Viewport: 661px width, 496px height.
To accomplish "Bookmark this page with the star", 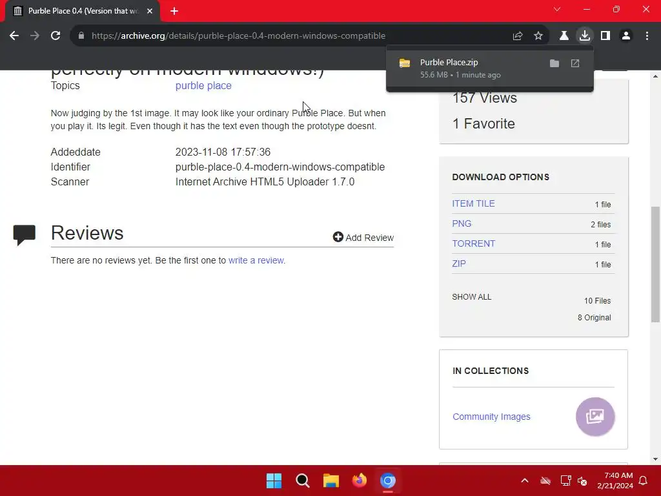I will pos(538,36).
